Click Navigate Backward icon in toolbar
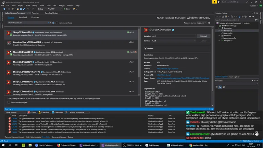 click(4, 9)
